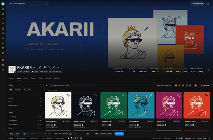The image size is (213, 140).
Task: Increase item count with plus stepper
Action: [49, 134]
